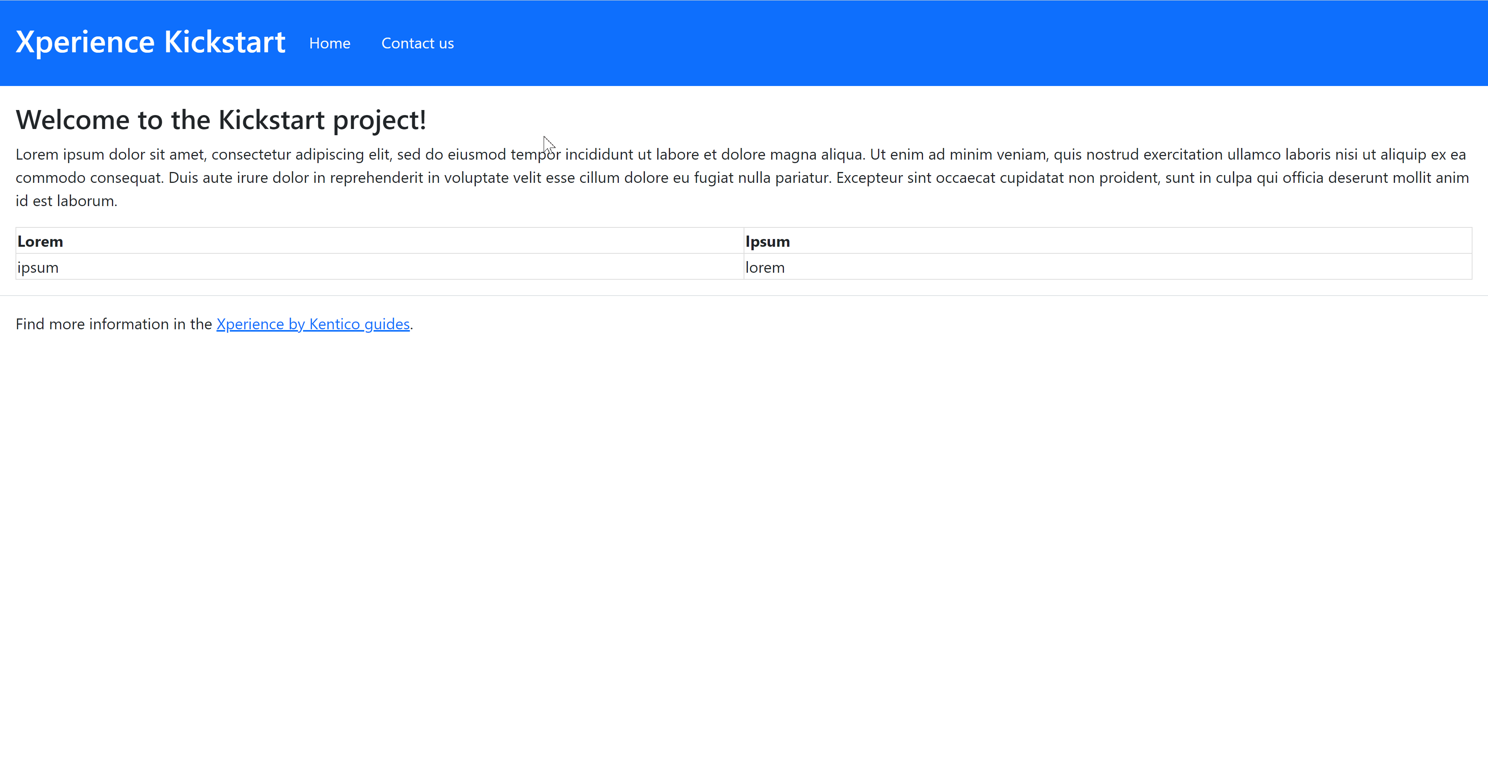Click 'Find more information in the' footer text

113,324
